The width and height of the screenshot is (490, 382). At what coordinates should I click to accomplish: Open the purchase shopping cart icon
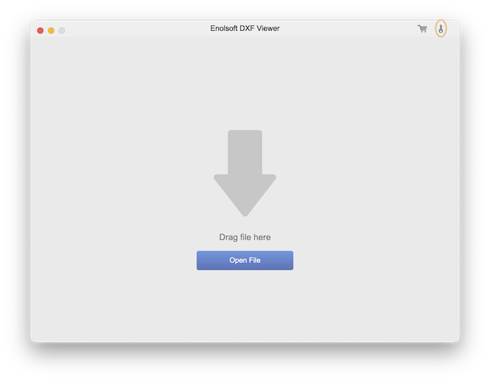[422, 29]
